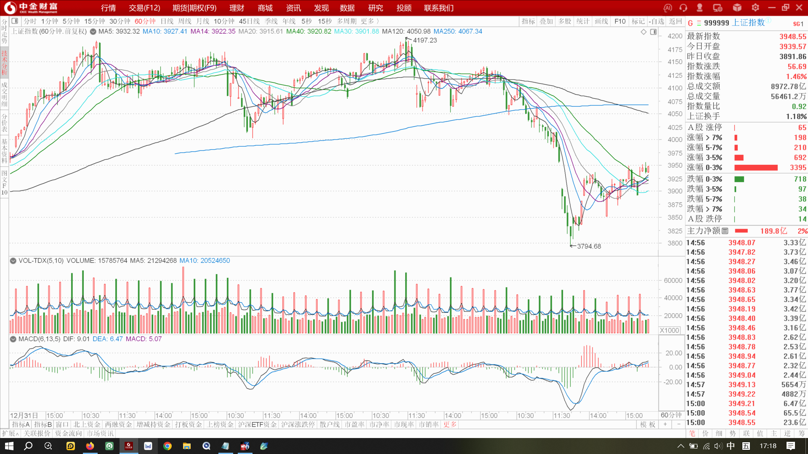The width and height of the screenshot is (808, 454).
Task: Open Firefox from the Windows taskbar
Action: coord(90,446)
